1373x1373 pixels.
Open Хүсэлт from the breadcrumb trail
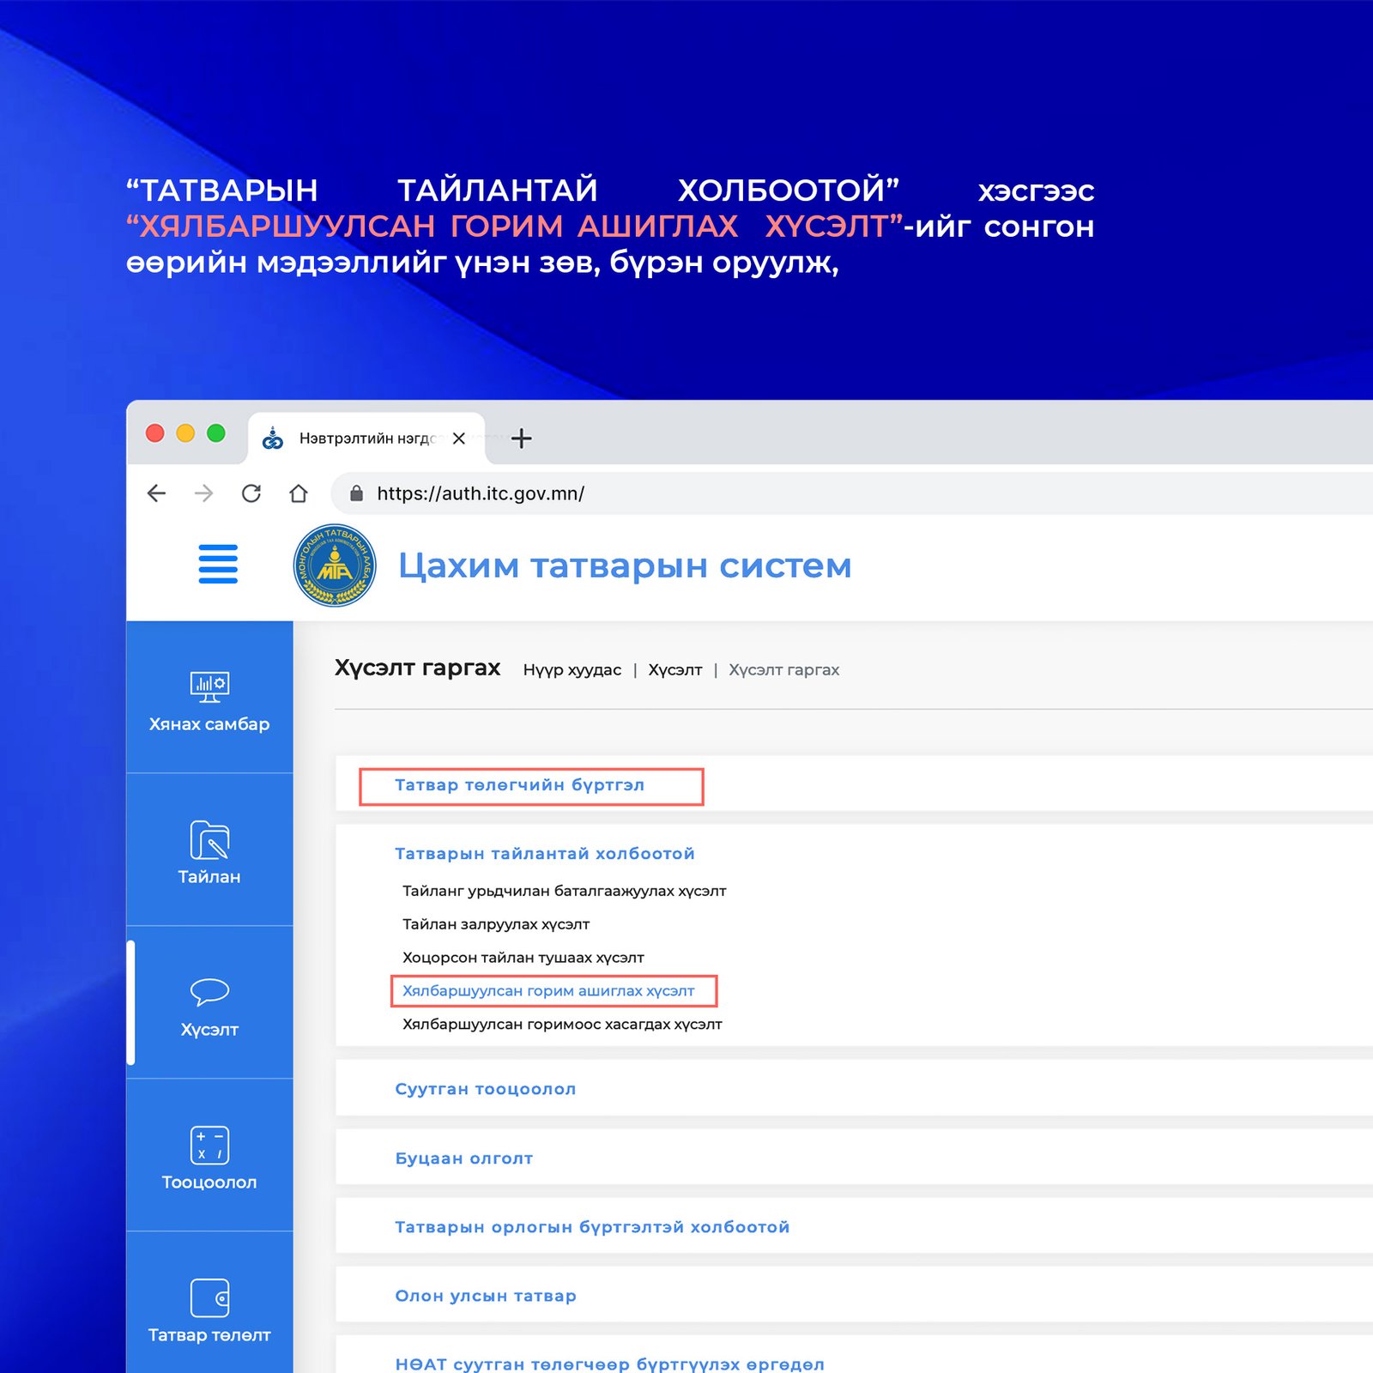coord(674,669)
